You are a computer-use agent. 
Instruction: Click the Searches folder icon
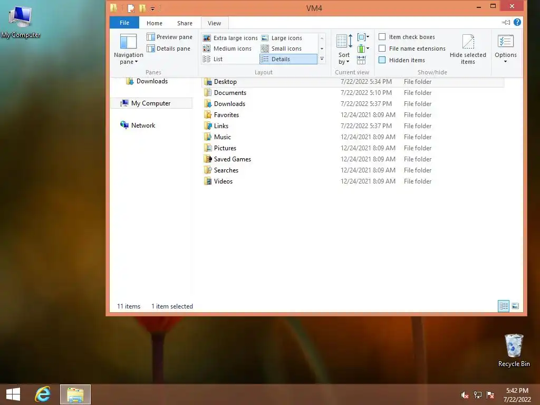tap(208, 170)
